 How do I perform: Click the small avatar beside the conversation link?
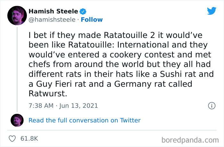click(17, 120)
